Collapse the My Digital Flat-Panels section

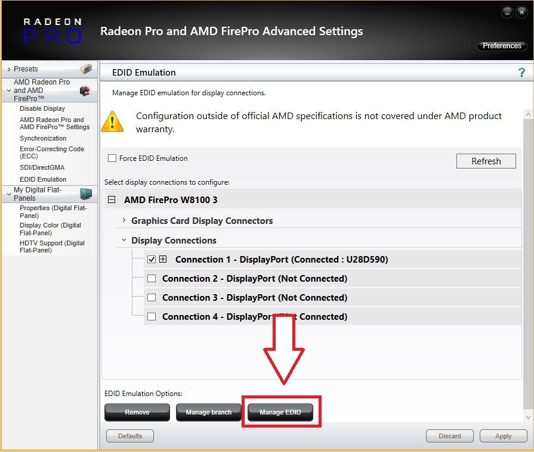[x=9, y=194]
